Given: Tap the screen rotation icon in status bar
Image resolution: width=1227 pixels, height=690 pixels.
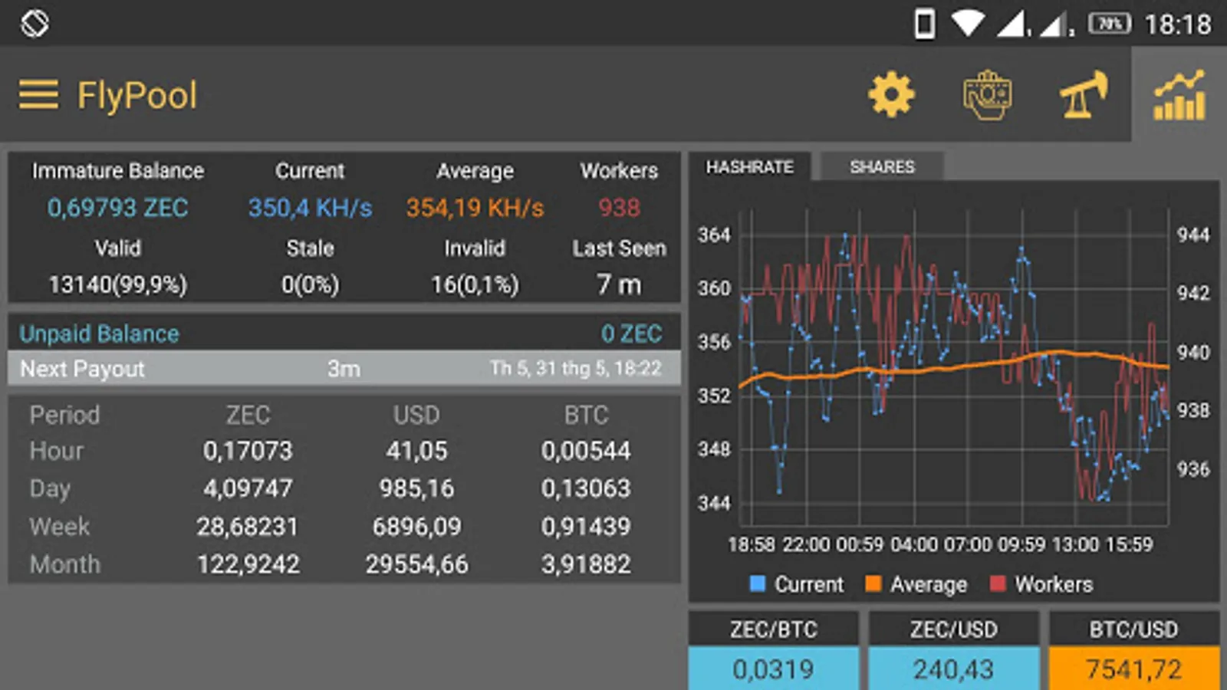Looking at the screenshot, I should click(35, 24).
